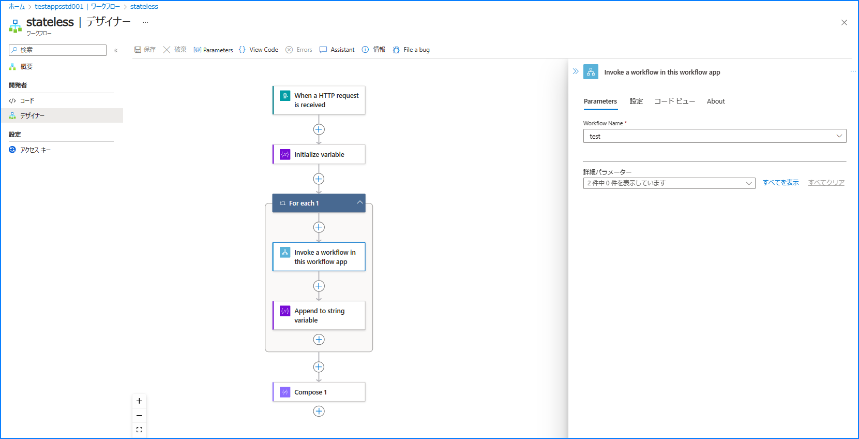Select Invoke a workflow action card
The width and height of the screenshot is (859, 439).
pos(319,257)
